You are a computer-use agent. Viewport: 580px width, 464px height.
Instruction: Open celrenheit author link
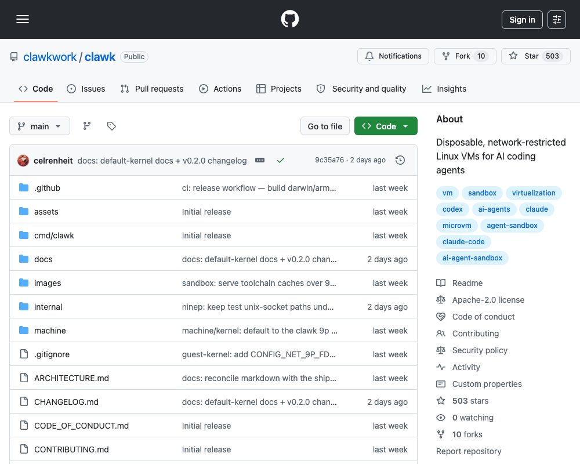[x=53, y=161]
